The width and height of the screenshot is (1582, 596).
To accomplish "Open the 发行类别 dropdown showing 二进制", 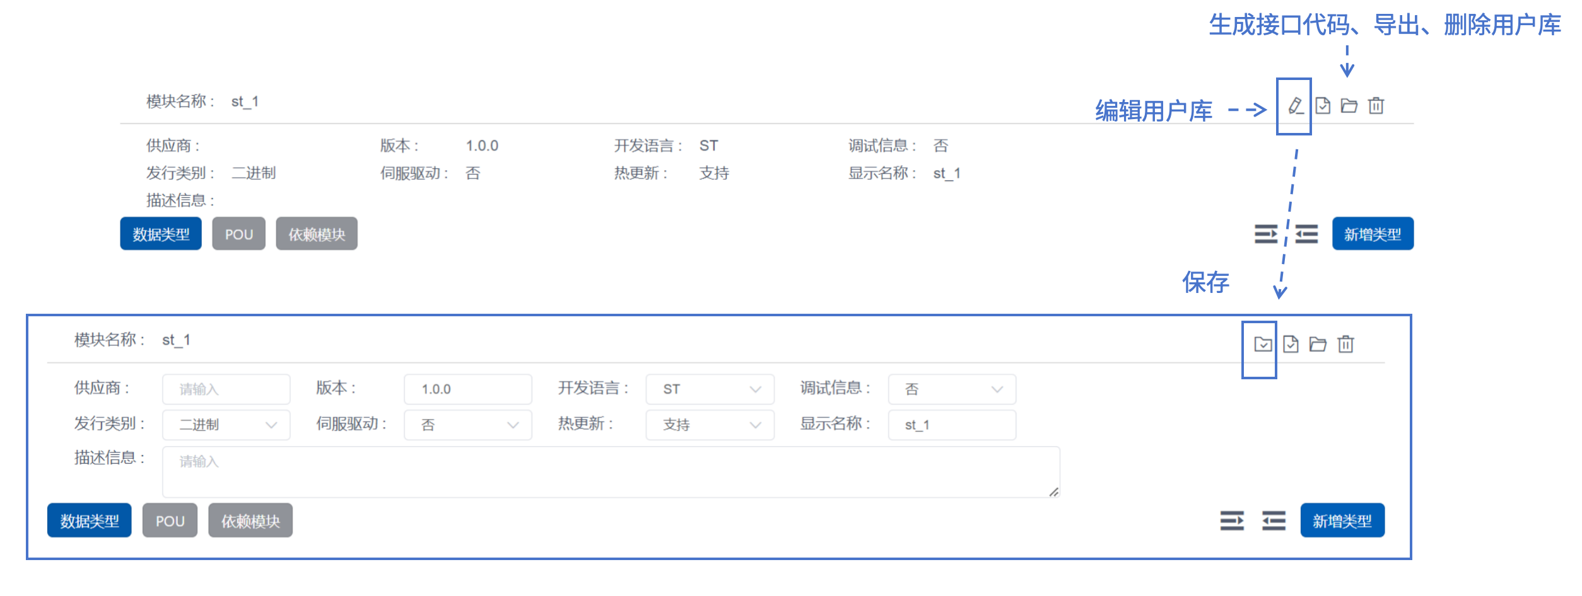I will coord(226,425).
